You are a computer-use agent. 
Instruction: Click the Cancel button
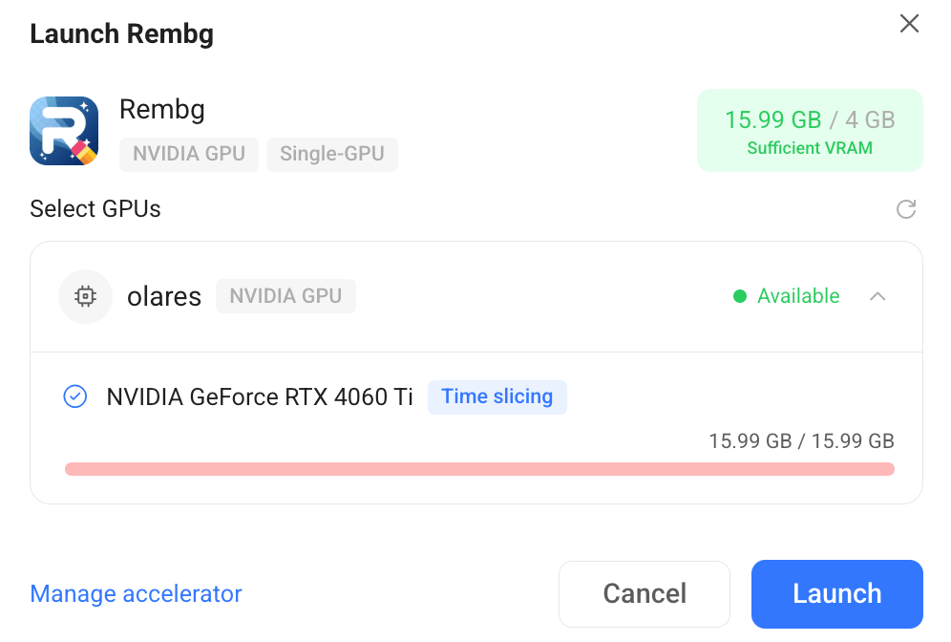click(645, 593)
